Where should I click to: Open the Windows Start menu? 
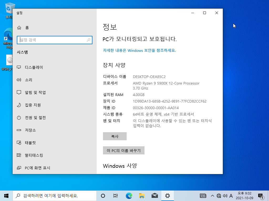point(6,196)
